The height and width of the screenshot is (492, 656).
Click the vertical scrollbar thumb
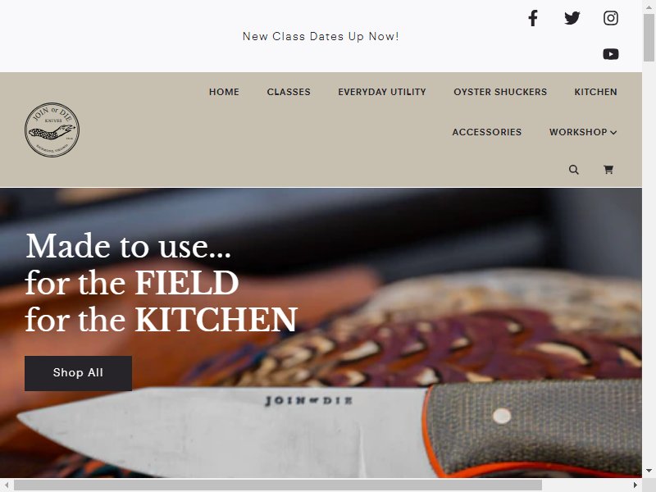pyautogui.click(x=649, y=36)
